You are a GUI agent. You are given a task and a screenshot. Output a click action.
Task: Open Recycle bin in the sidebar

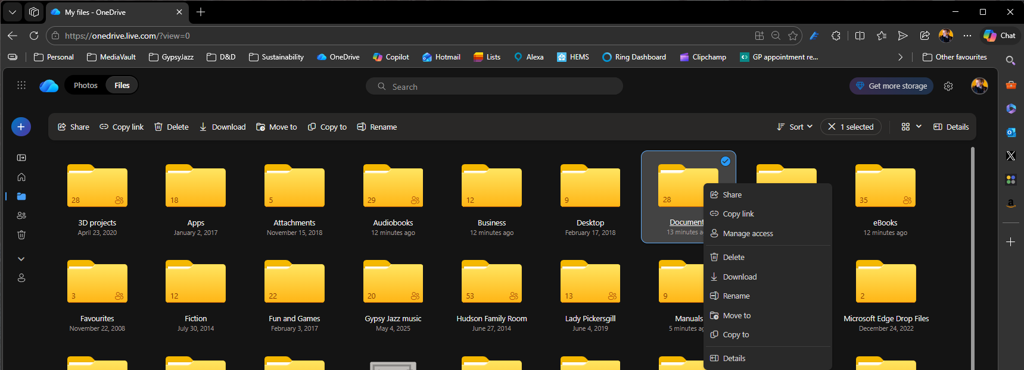21,235
